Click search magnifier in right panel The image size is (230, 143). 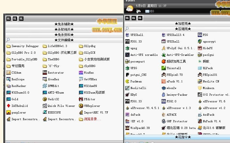click(127, 29)
